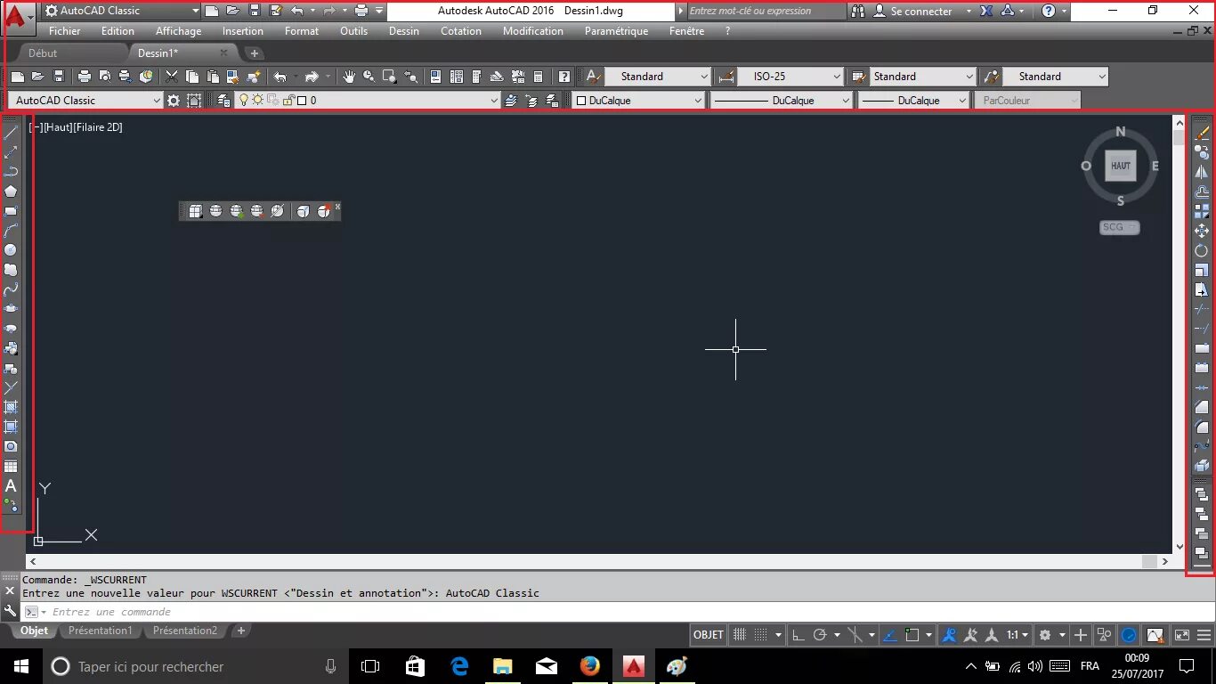Open the lineweight DuCalque dropdown

(x=913, y=101)
